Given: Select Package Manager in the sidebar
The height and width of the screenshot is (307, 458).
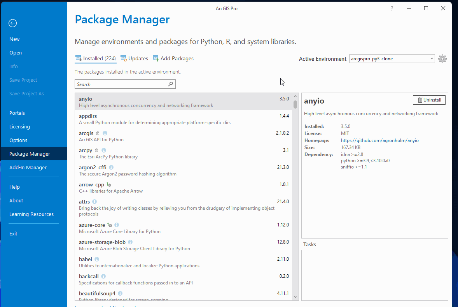Looking at the screenshot, I should tap(29, 153).
